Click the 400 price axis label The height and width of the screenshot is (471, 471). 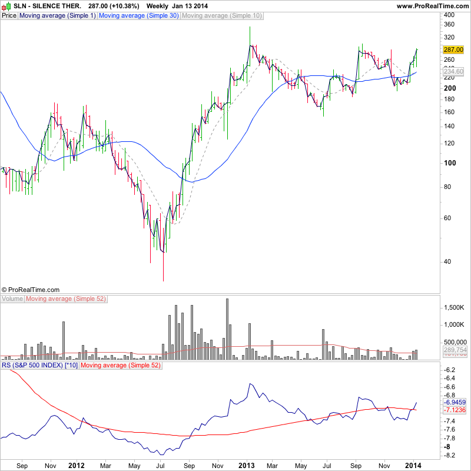coord(449,15)
